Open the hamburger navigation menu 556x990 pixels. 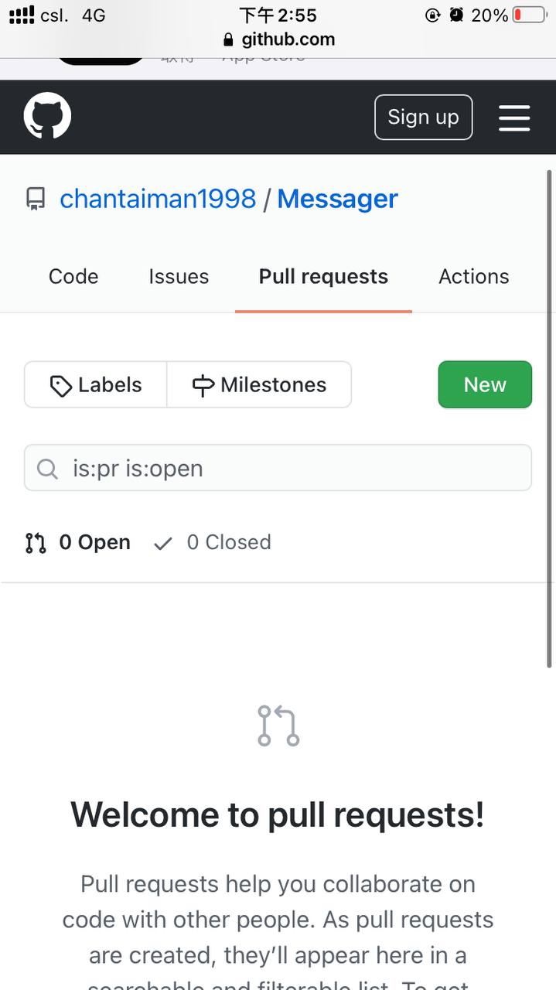click(x=514, y=118)
